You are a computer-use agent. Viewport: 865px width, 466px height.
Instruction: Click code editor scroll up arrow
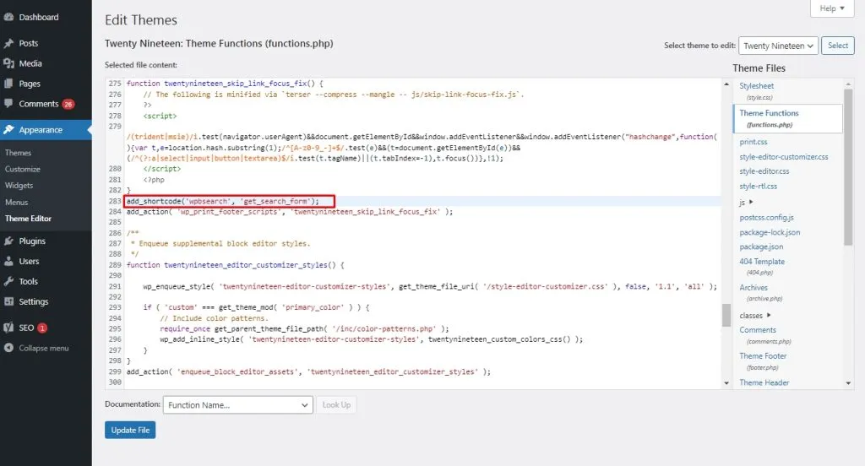point(726,84)
